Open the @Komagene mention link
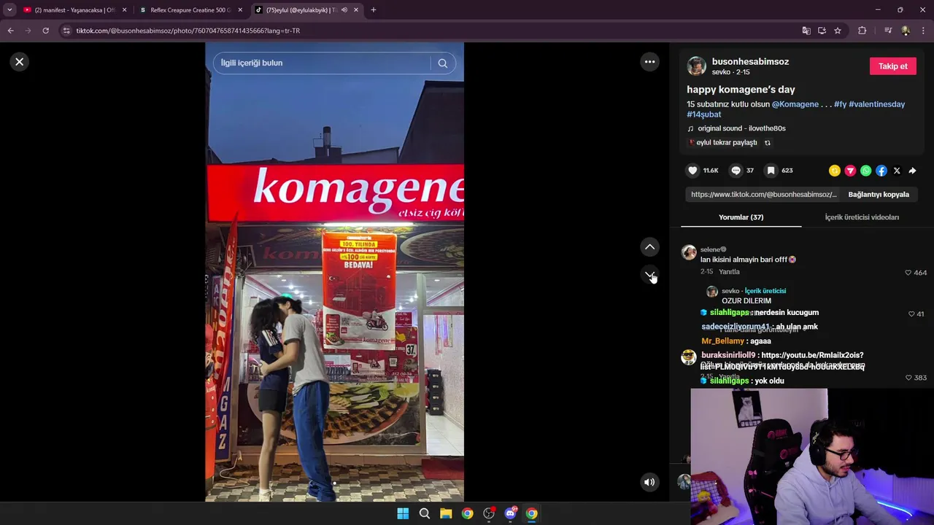Screen dimensions: 934x525 (795, 104)
